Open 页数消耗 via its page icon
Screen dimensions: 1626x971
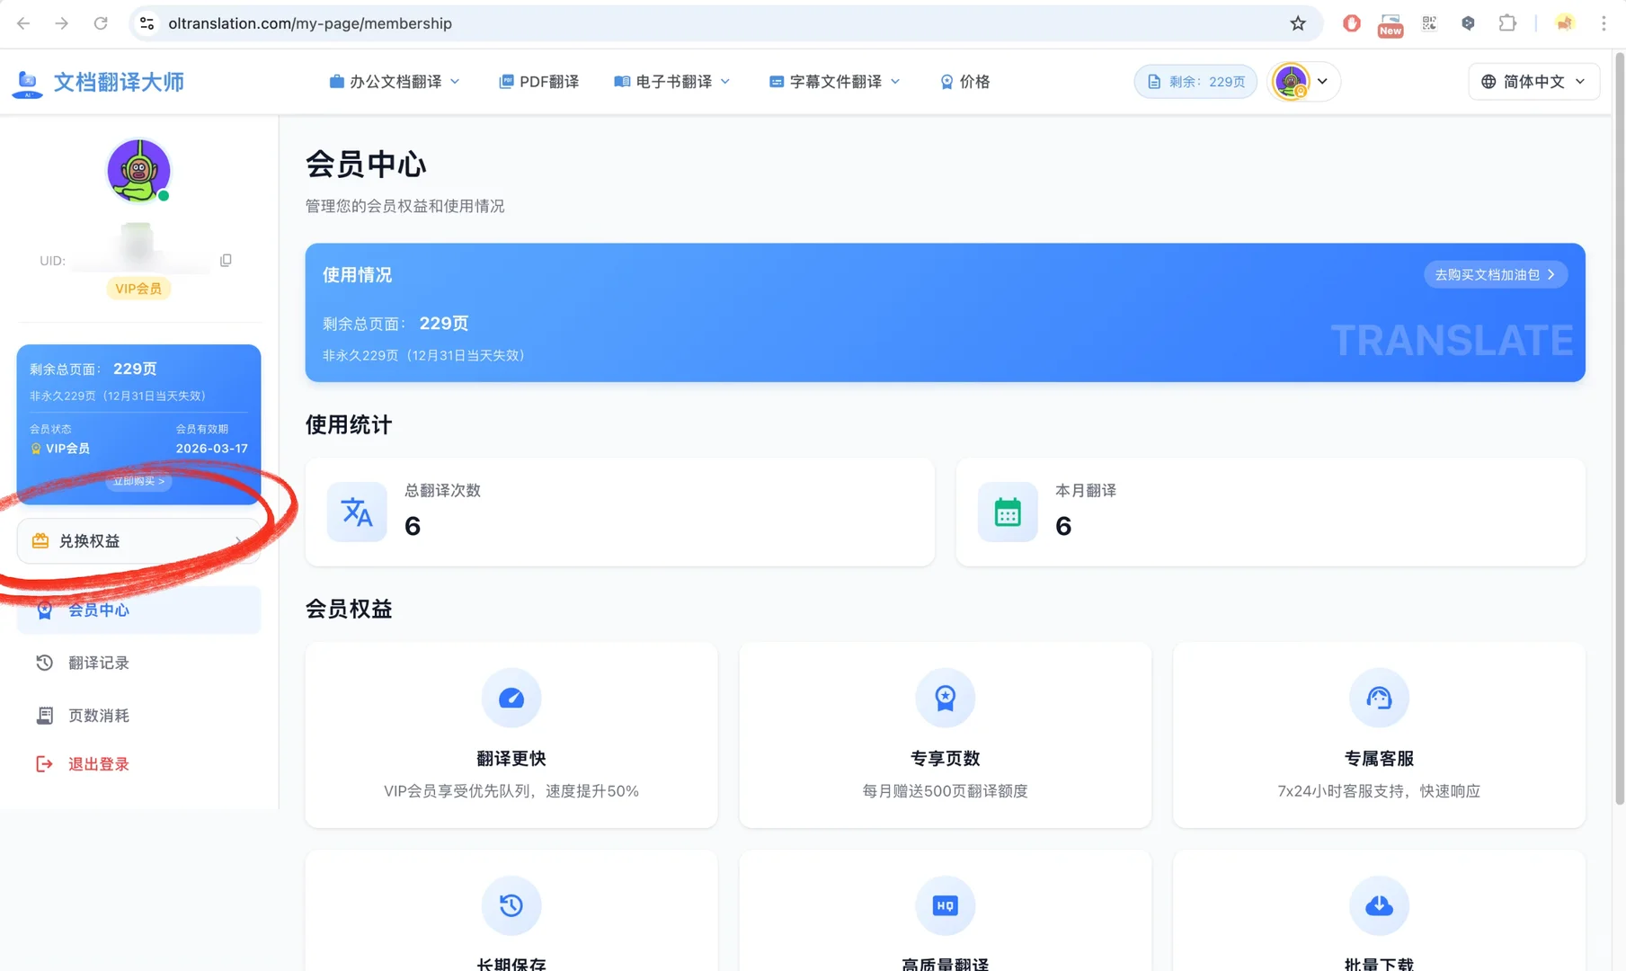click(44, 715)
